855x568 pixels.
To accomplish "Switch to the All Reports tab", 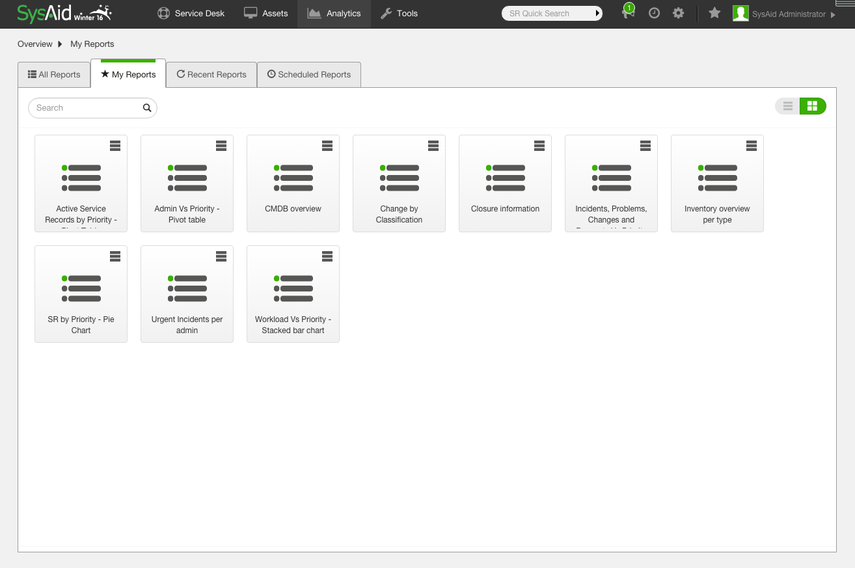I will 54,75.
